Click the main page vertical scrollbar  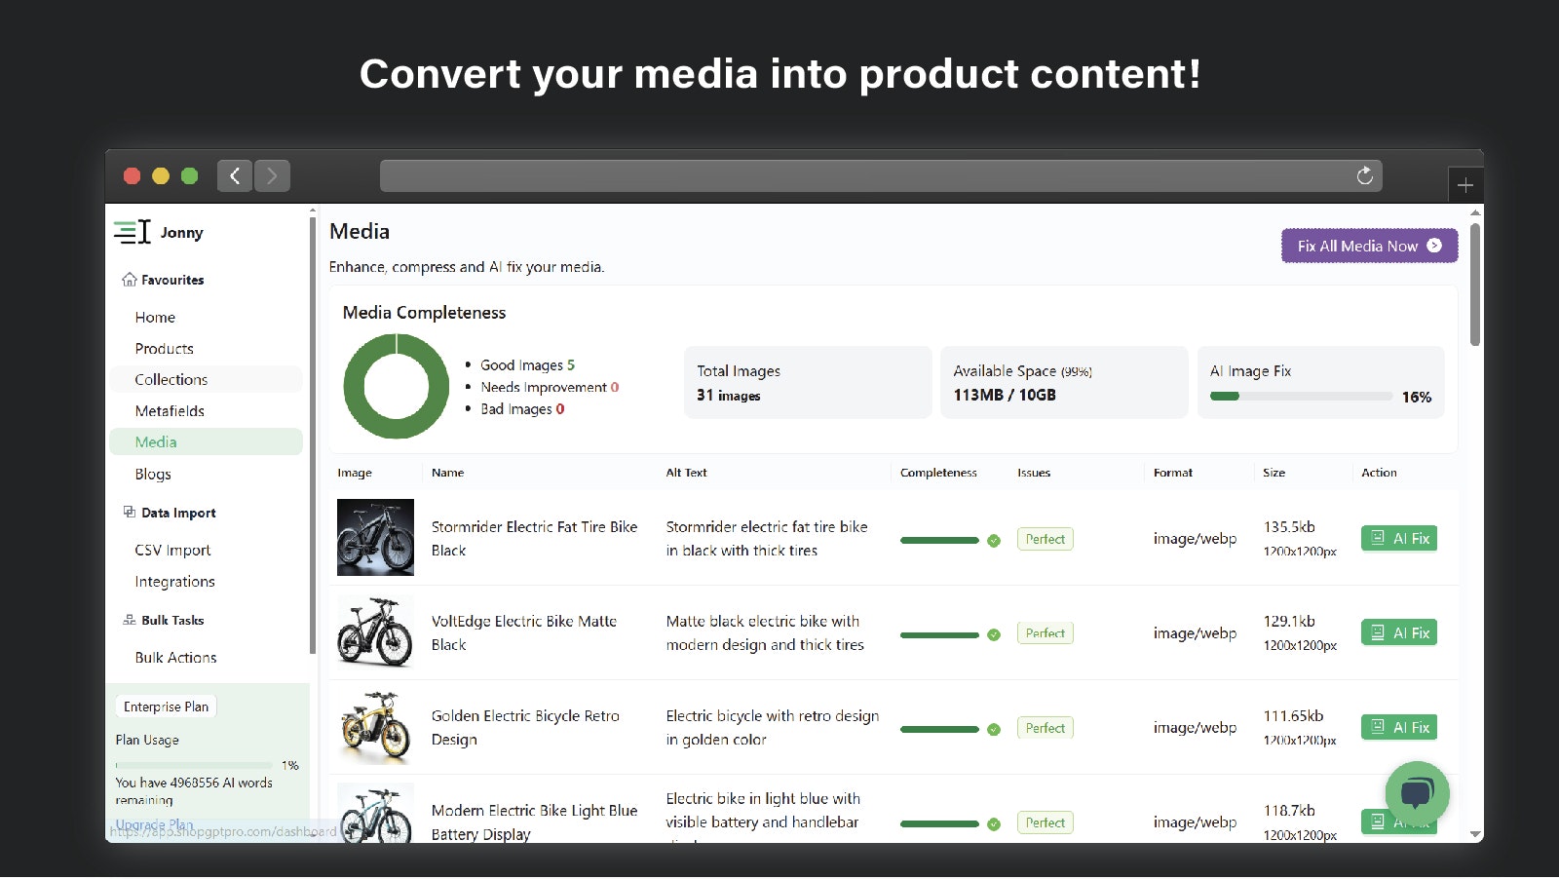point(1475,285)
